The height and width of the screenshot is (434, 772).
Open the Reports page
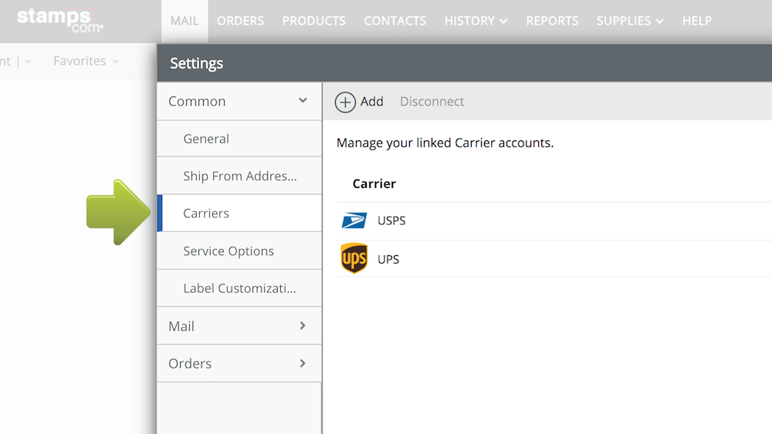pyautogui.click(x=552, y=21)
